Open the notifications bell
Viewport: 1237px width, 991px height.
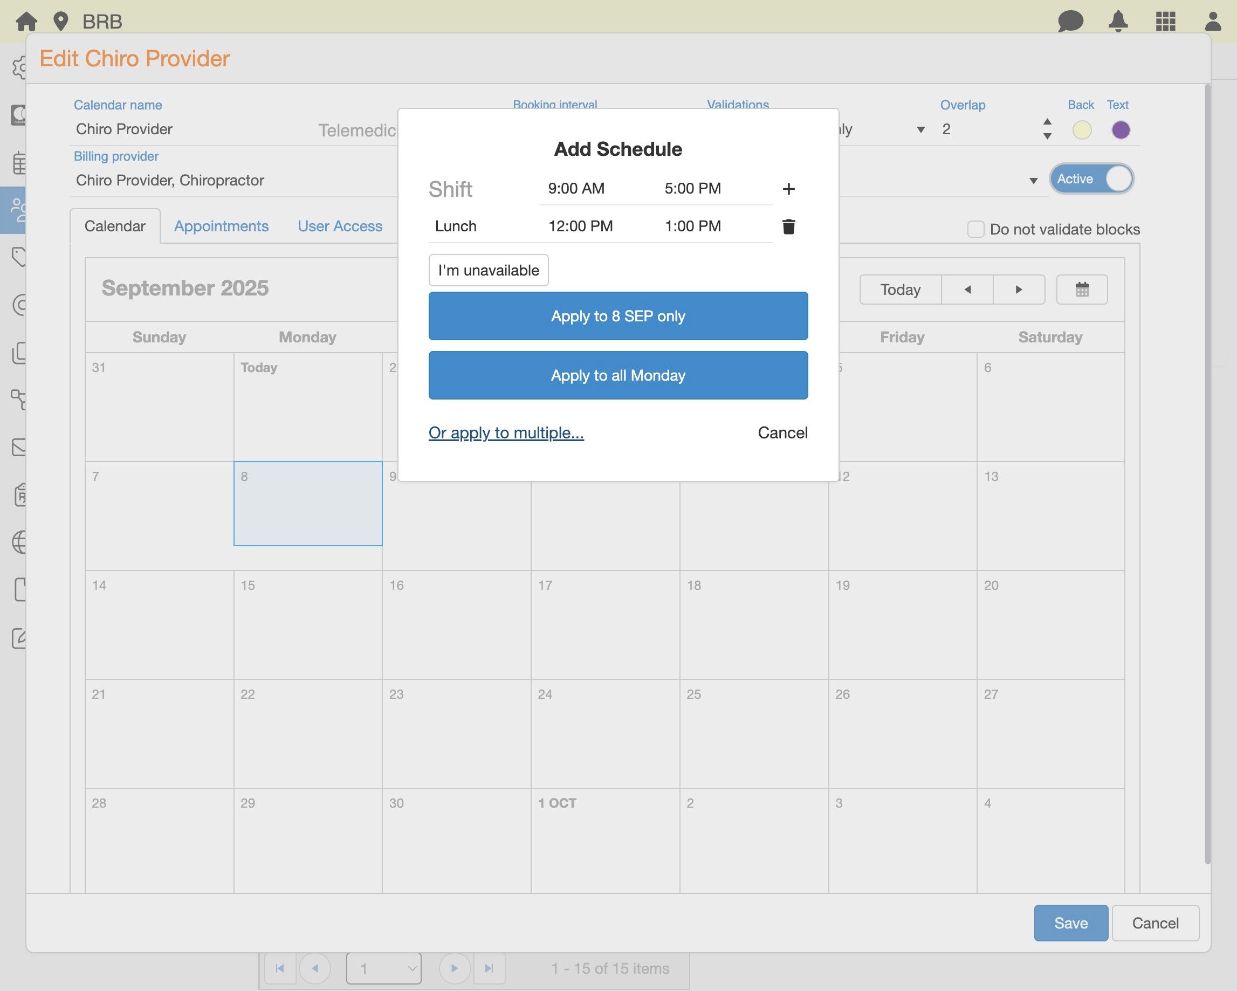(1118, 21)
